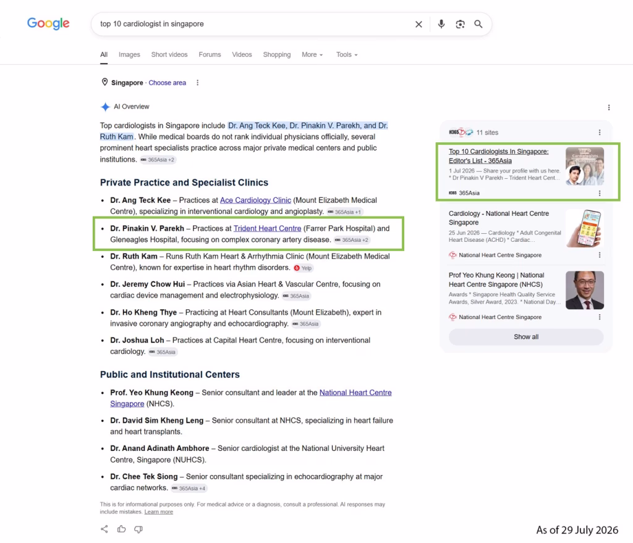Screen dimensions: 633x543
Task: Click the AI Overview sparkle icon
Action: (x=105, y=106)
